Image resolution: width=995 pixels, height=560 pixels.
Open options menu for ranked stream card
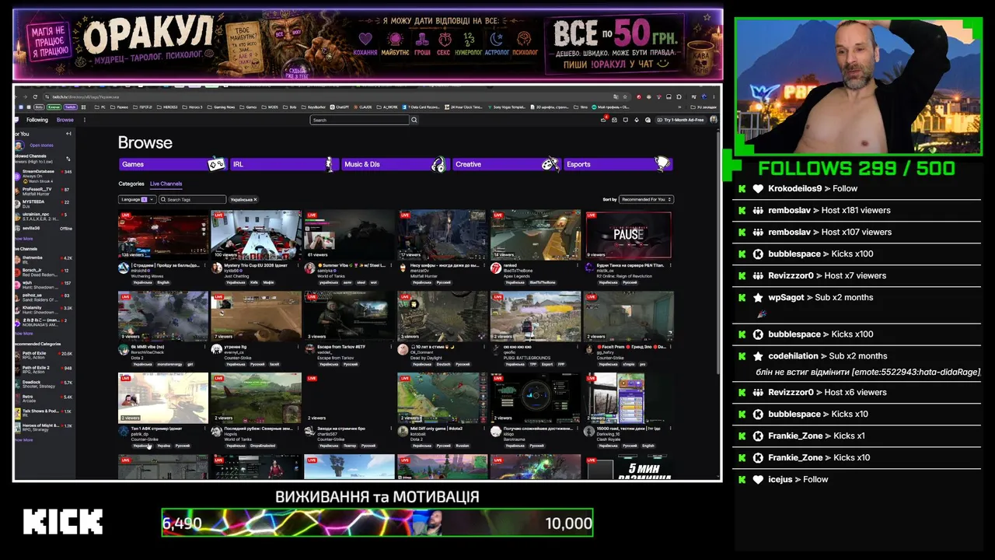pyautogui.click(x=578, y=265)
